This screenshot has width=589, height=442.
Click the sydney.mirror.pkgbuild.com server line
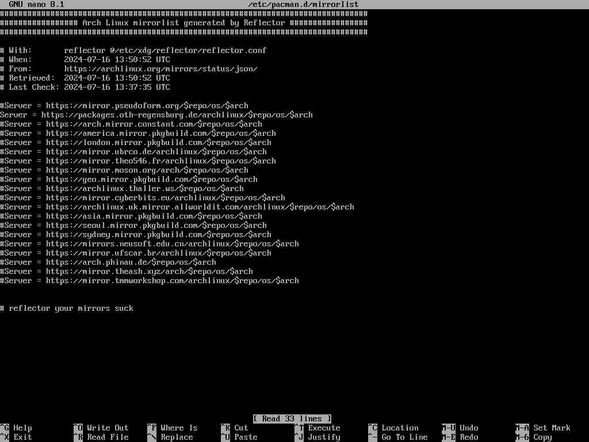136,235
